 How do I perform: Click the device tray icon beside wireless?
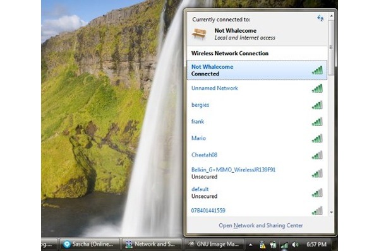tap(273, 245)
